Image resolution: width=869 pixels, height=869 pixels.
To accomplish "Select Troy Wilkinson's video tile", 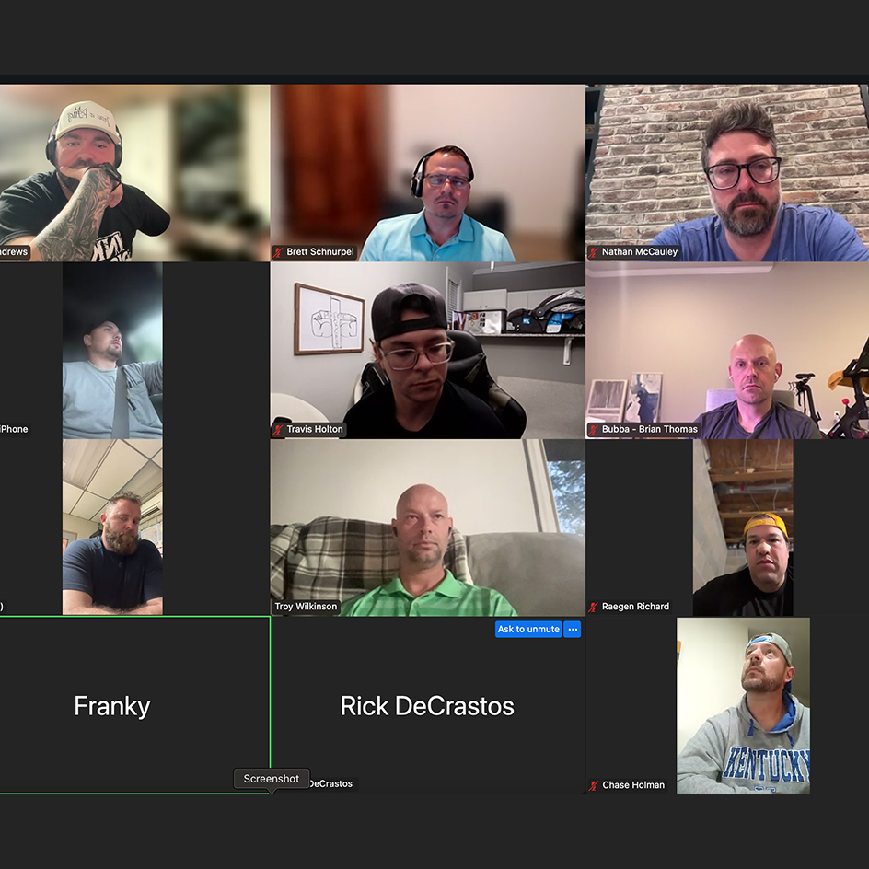I will tap(428, 527).
